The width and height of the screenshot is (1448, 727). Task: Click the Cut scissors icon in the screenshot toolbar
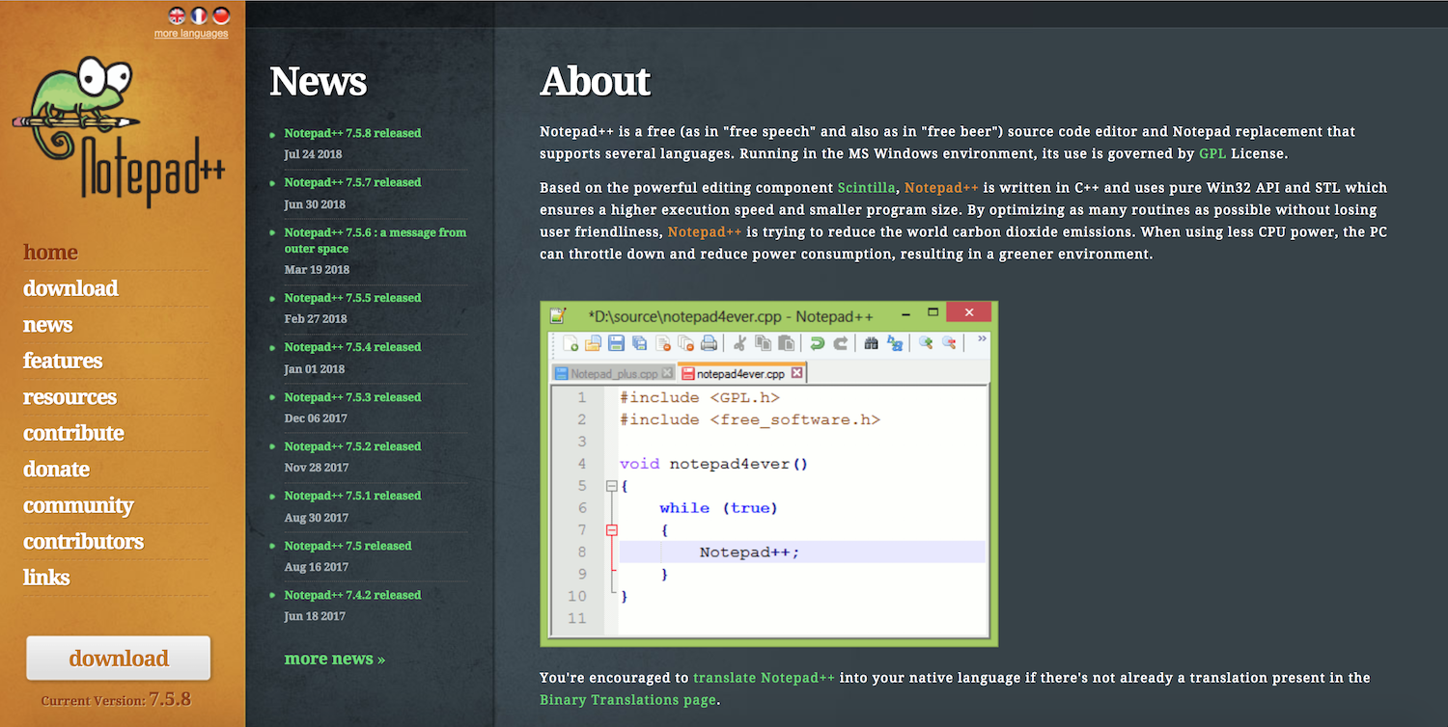(x=739, y=343)
